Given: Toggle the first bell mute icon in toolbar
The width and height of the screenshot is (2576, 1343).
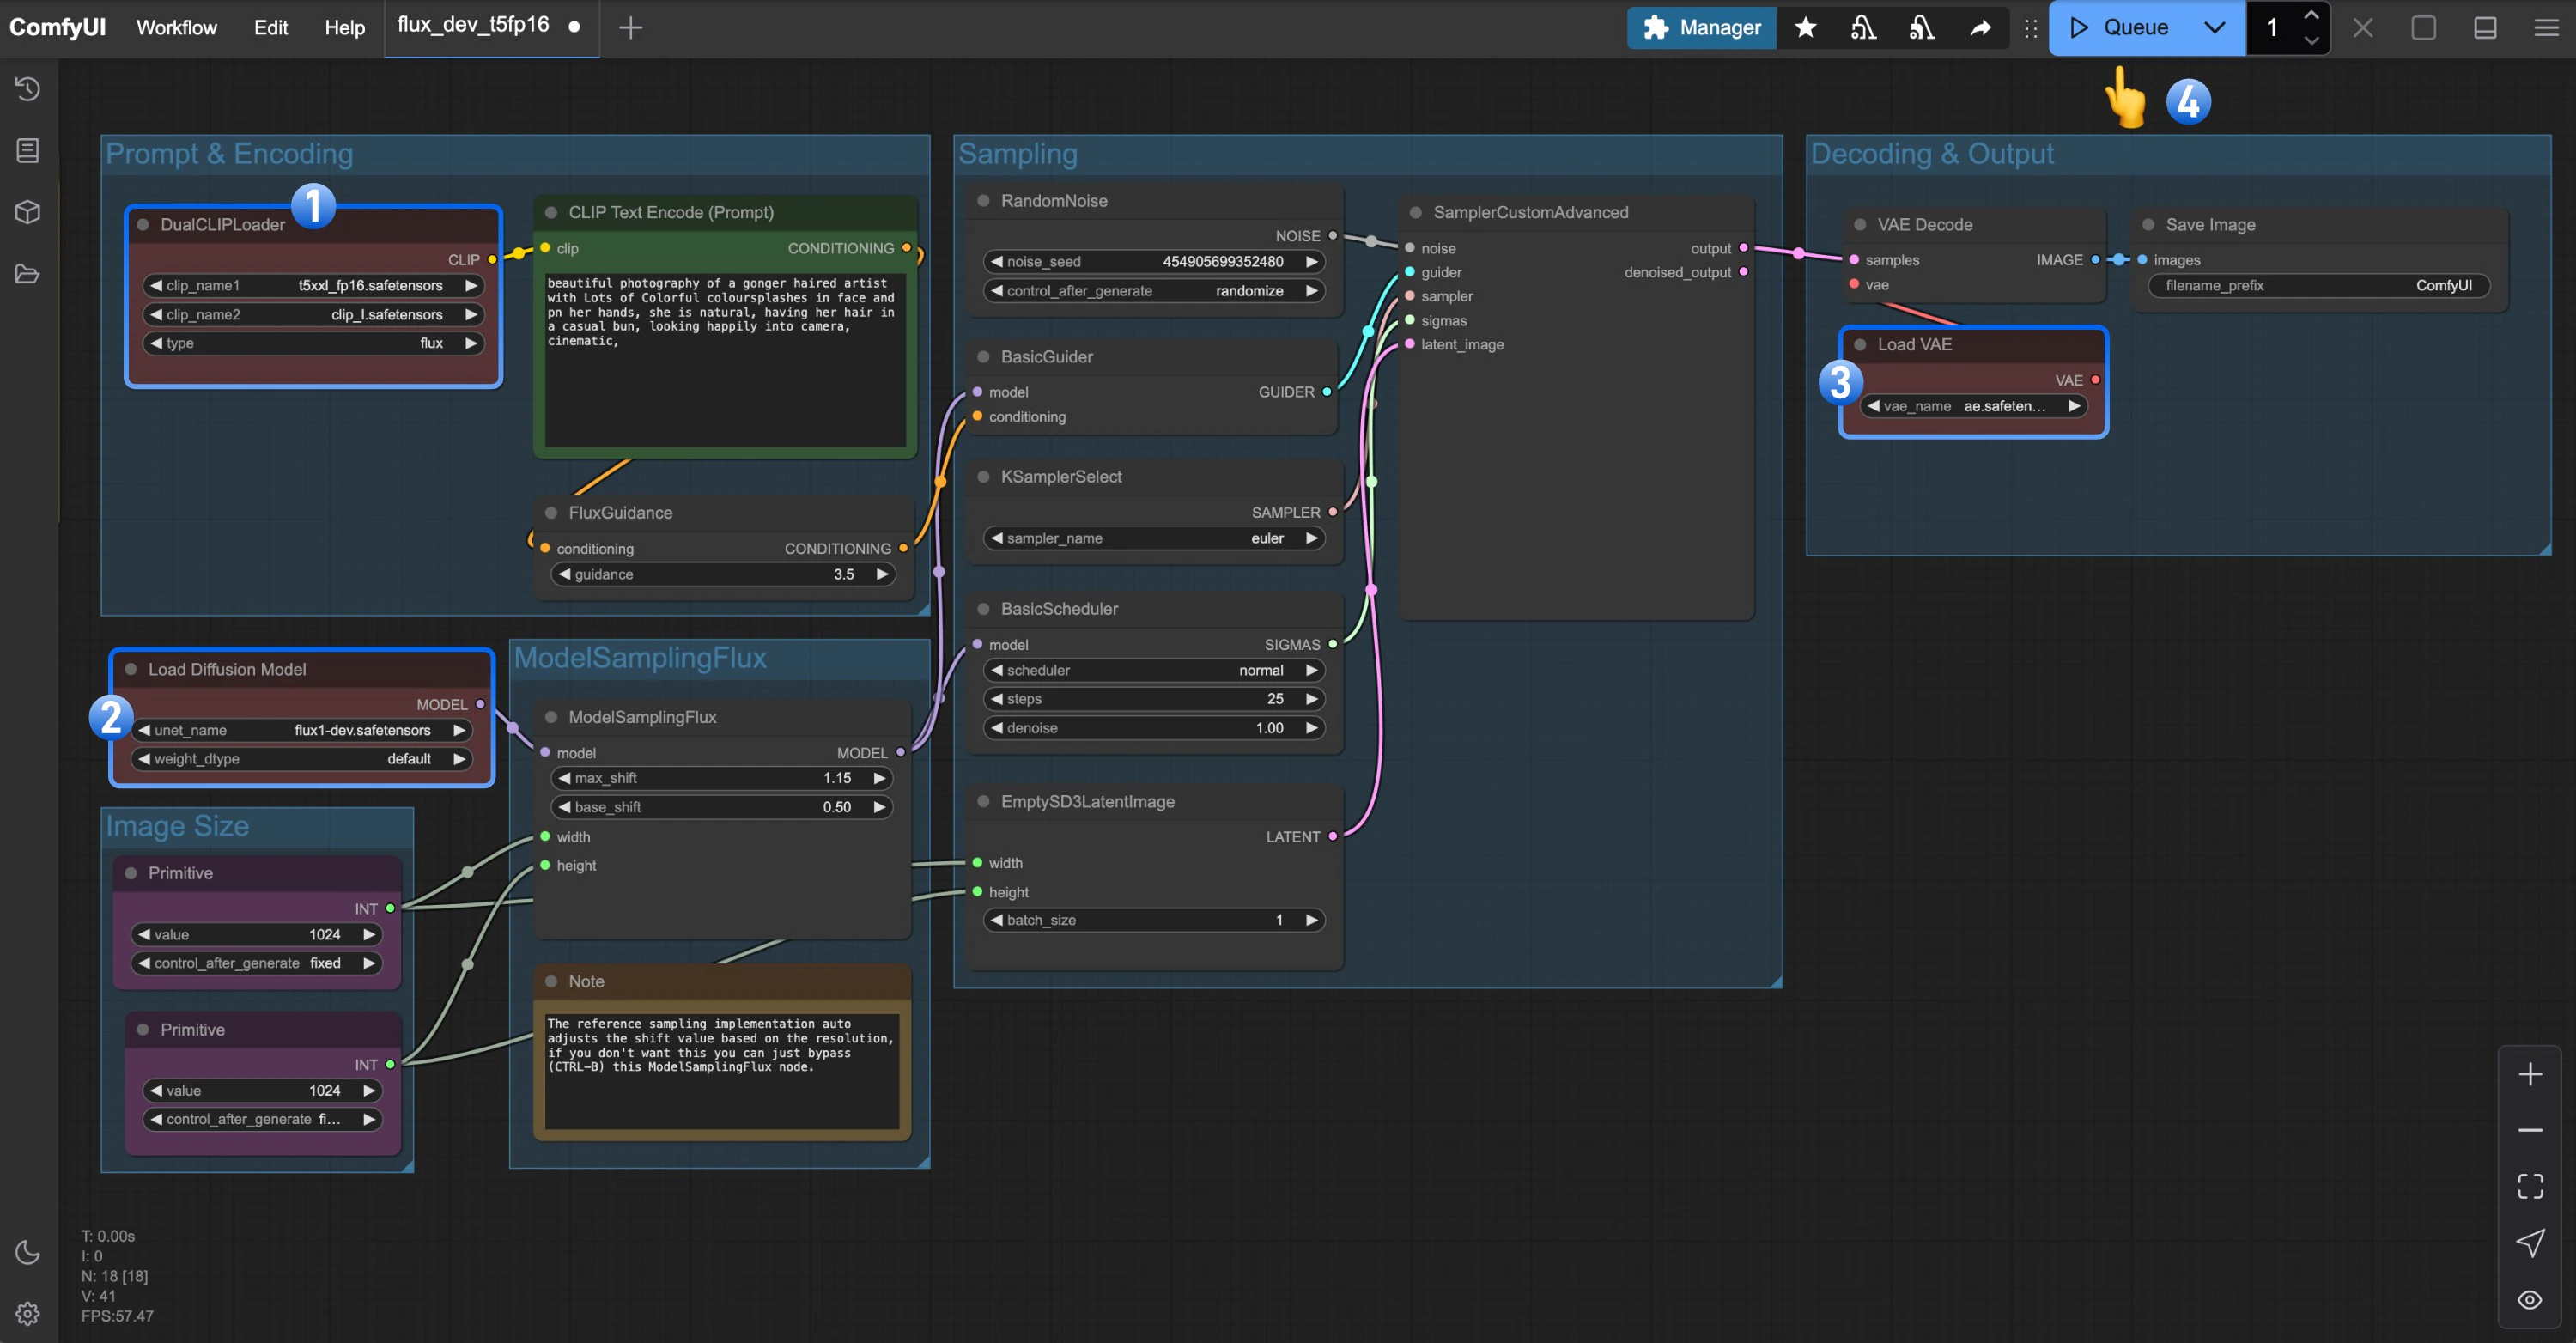Looking at the screenshot, I should point(1862,27).
